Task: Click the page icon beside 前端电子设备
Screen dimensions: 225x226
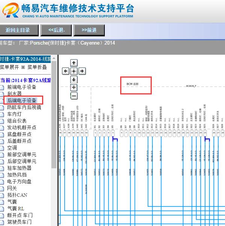Action: (x=2, y=87)
